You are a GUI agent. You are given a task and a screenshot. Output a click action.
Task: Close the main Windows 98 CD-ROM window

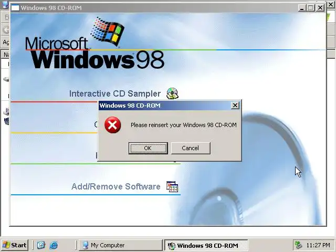(x=320, y=8)
